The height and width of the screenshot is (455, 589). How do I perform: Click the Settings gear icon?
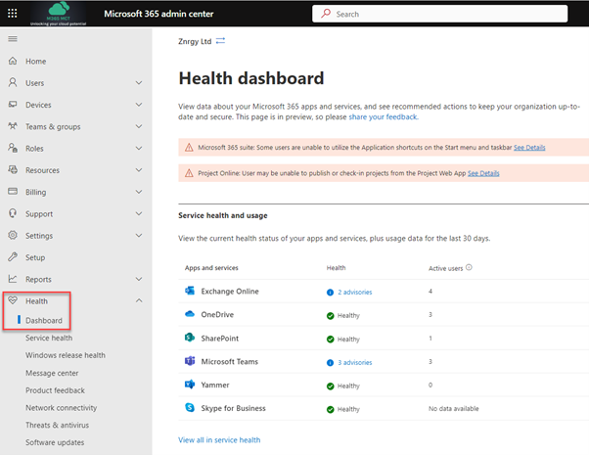13,235
